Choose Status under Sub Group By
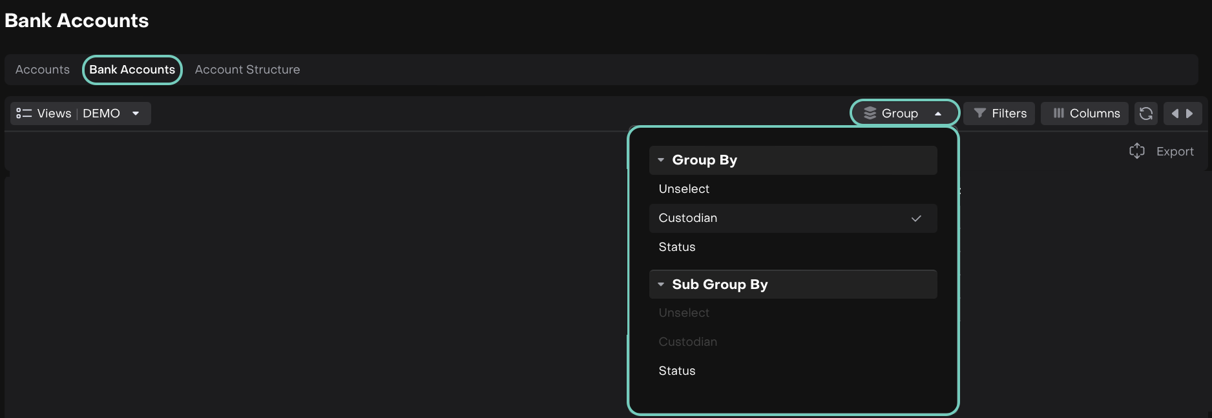The image size is (1212, 418). [677, 371]
